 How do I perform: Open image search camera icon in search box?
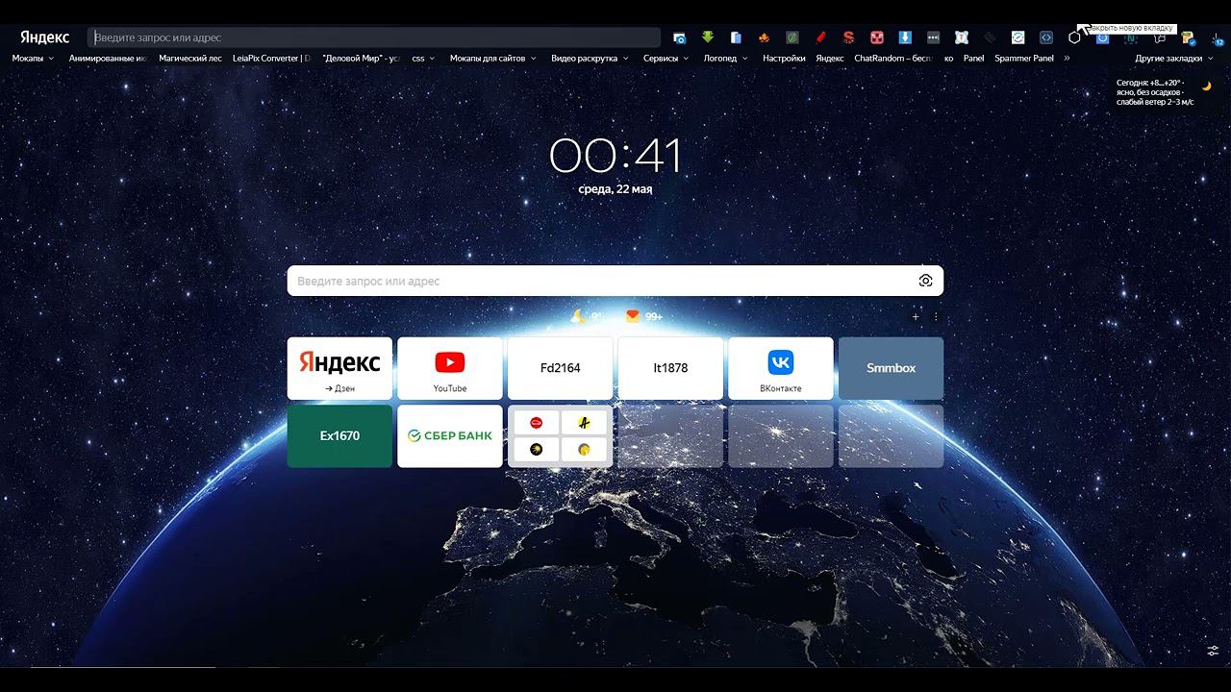click(x=925, y=281)
